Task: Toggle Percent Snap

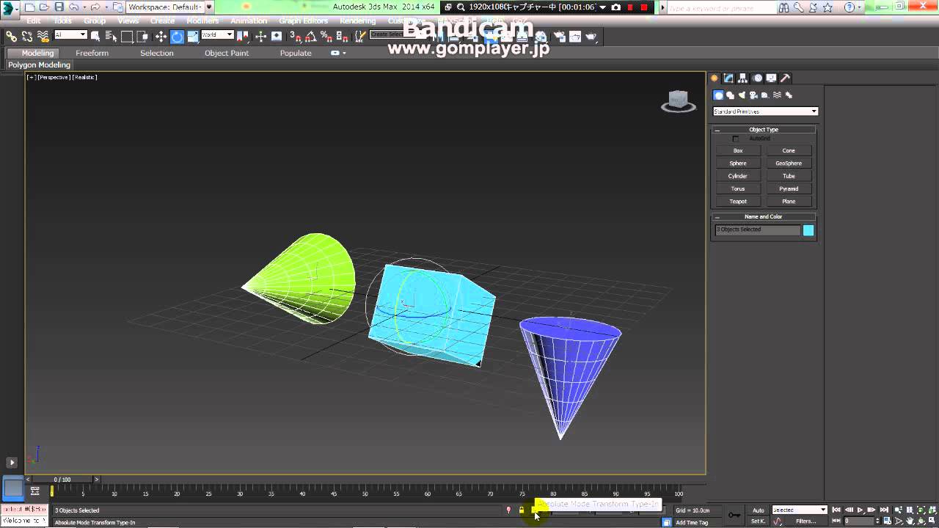Action: [326, 36]
